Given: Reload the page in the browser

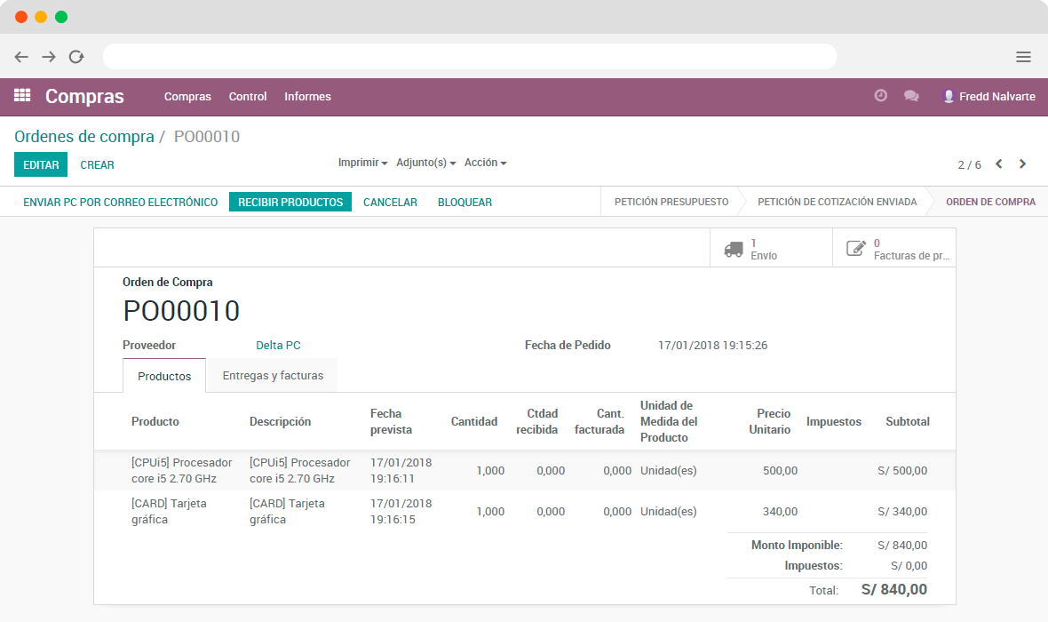Looking at the screenshot, I should tap(76, 56).
